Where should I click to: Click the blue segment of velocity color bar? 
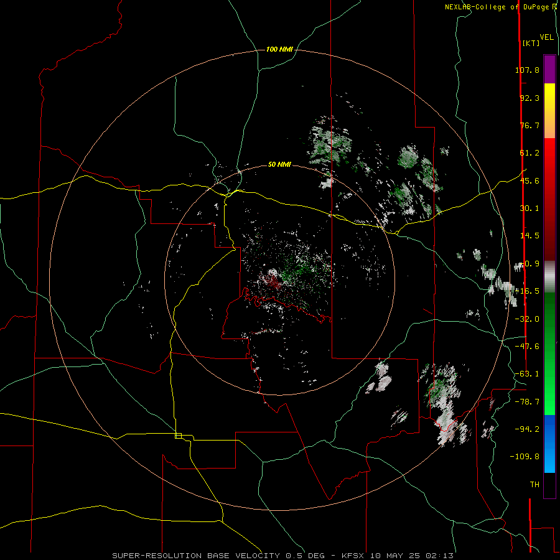pyautogui.click(x=549, y=444)
